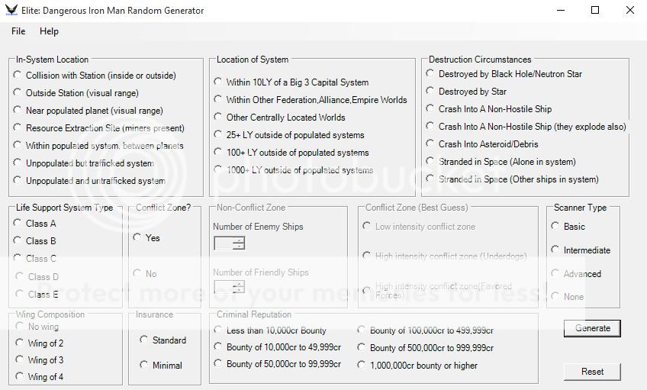Select Other Centrally Located Worlds

pos(279,118)
